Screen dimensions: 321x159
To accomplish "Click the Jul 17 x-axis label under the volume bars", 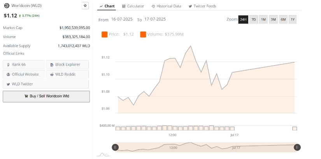I will 234,135.
